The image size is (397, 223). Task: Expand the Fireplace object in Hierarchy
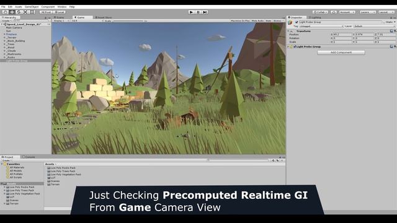click(4, 34)
